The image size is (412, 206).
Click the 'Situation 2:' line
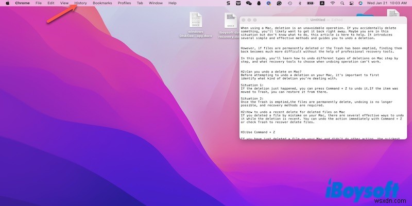(252, 98)
